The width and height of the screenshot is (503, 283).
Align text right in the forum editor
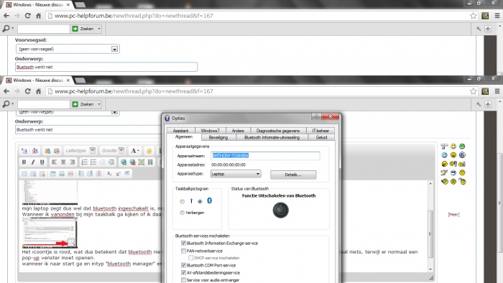(x=72, y=162)
